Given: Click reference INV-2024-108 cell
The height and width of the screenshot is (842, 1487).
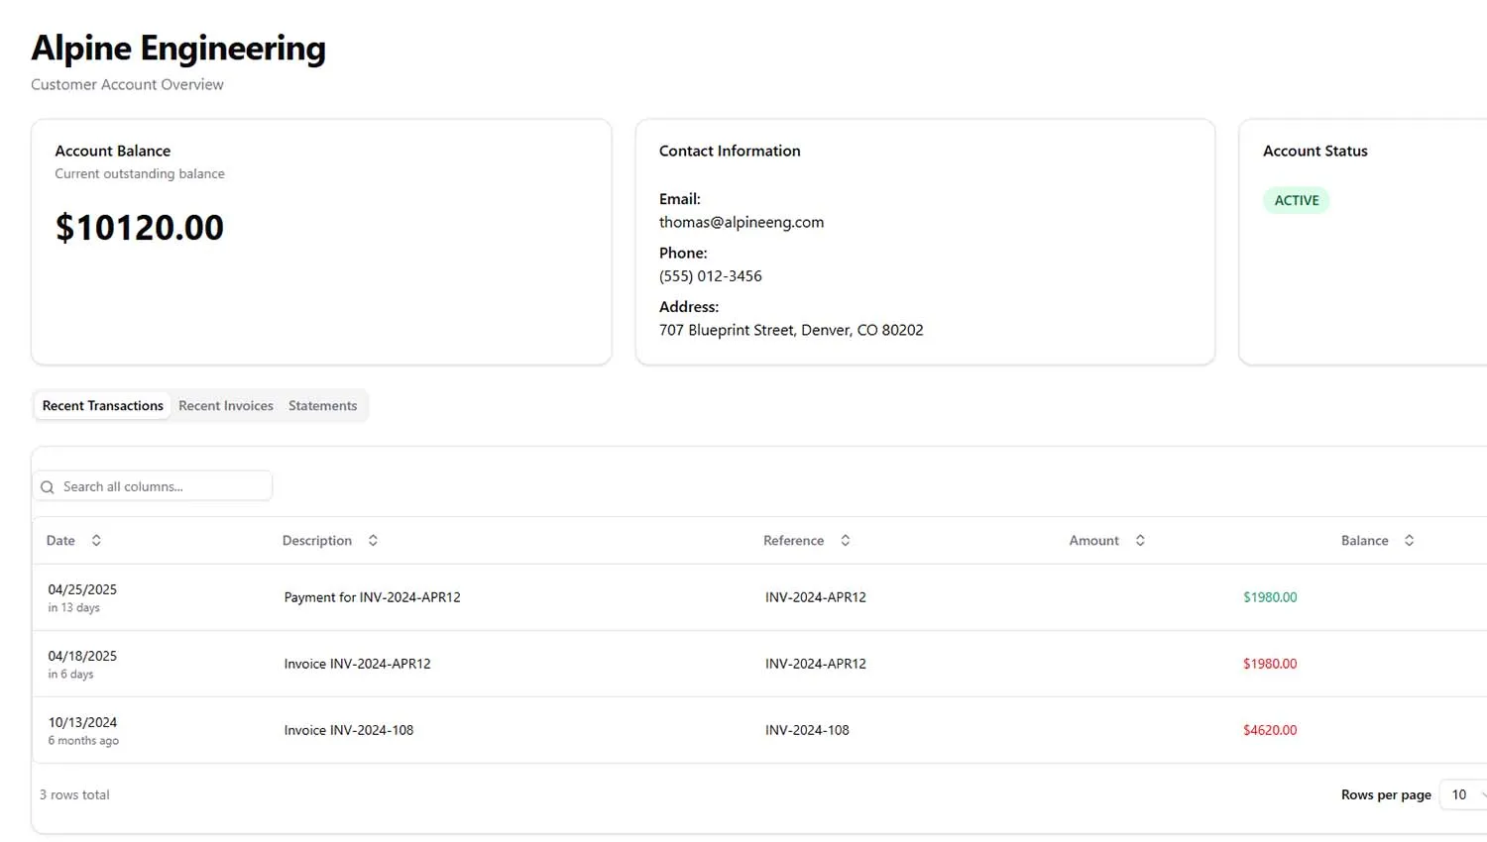Looking at the screenshot, I should click(807, 730).
